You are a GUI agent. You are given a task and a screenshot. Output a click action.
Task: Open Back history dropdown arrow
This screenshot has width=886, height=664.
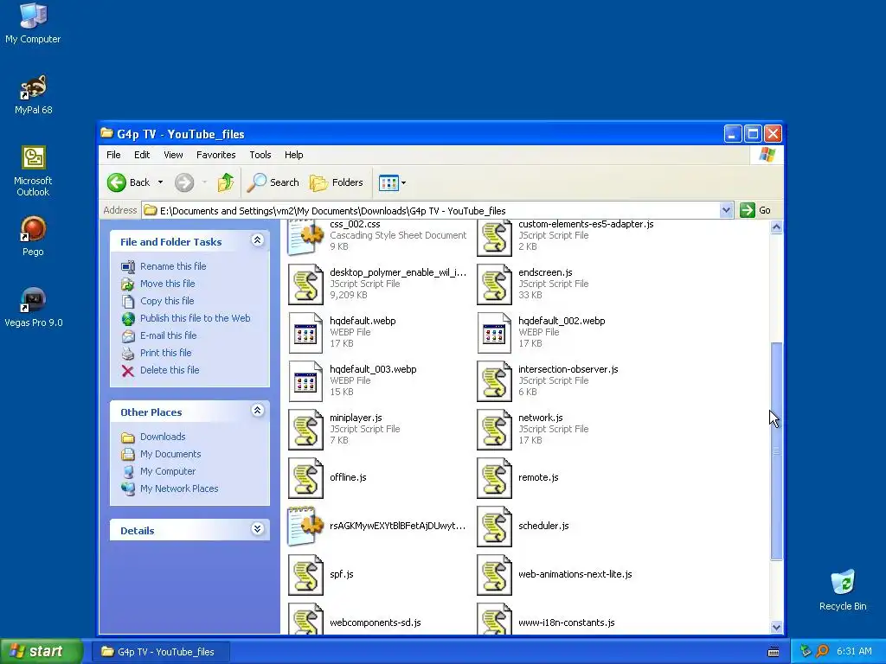pos(160,182)
